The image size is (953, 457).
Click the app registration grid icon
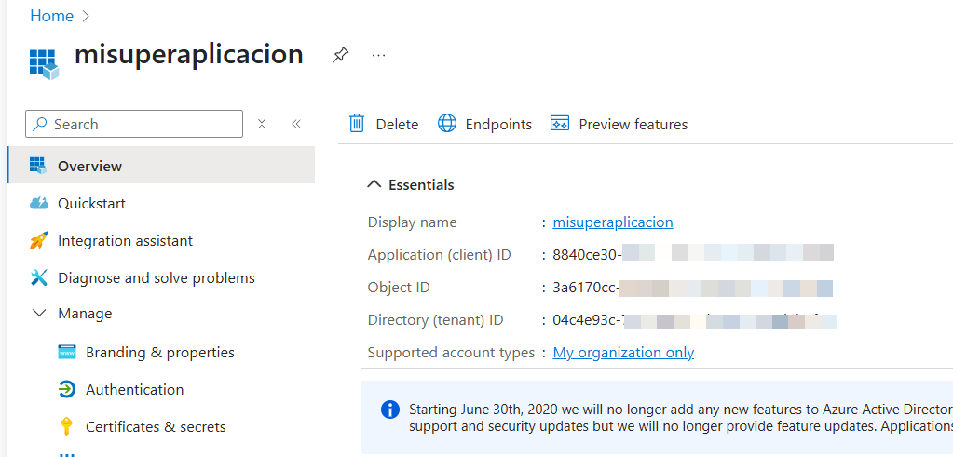coord(45,64)
